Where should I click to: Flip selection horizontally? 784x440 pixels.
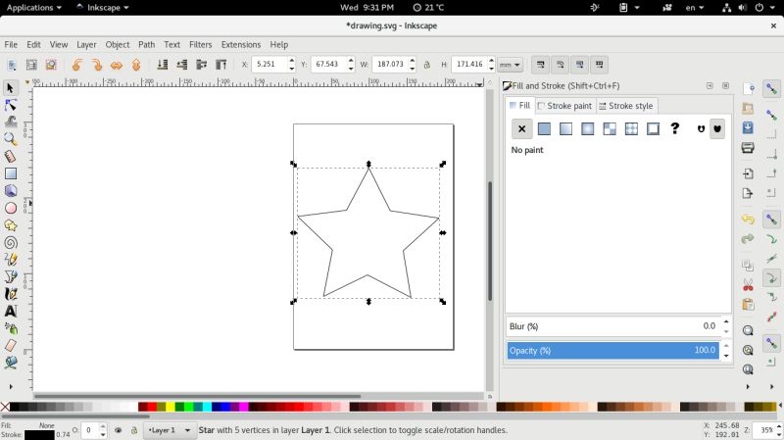117,65
